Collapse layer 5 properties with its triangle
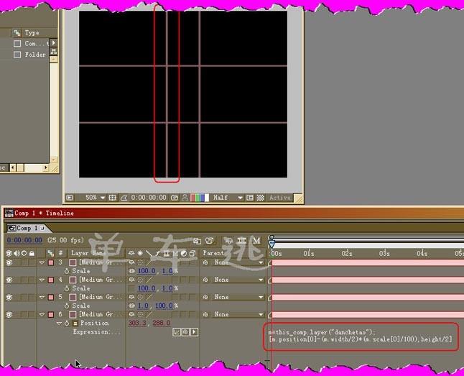The width and height of the screenshot is (464, 376). click(x=42, y=297)
